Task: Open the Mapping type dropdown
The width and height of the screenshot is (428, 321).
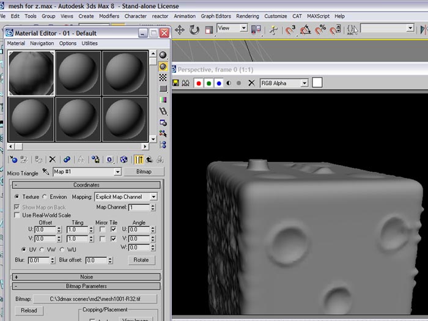Action: tap(153, 196)
